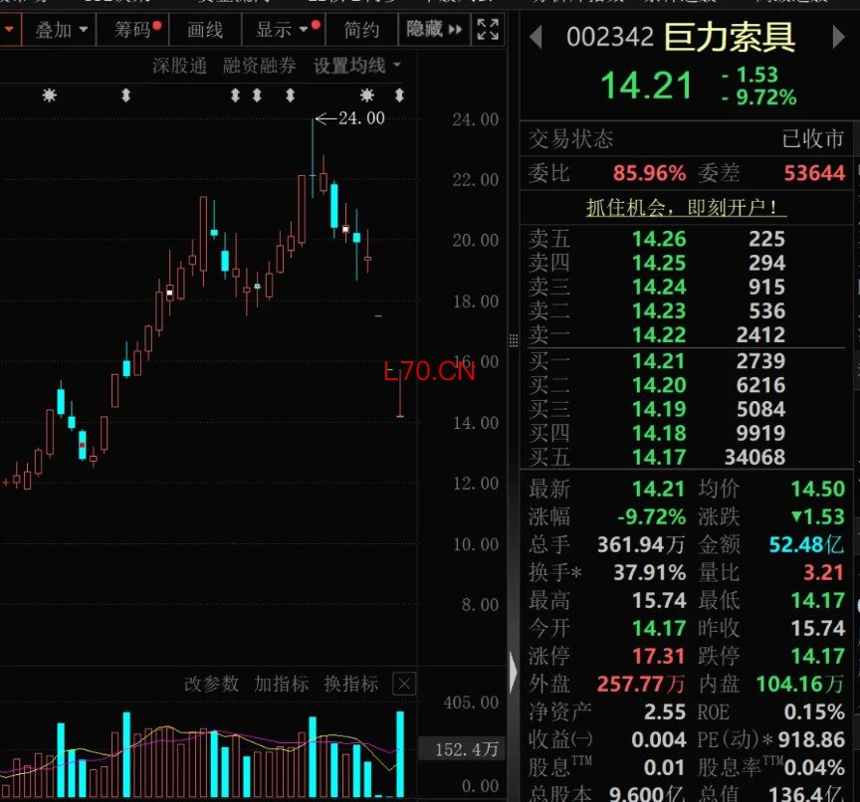Open the 设置均线 moving average dropdown

click(357, 66)
